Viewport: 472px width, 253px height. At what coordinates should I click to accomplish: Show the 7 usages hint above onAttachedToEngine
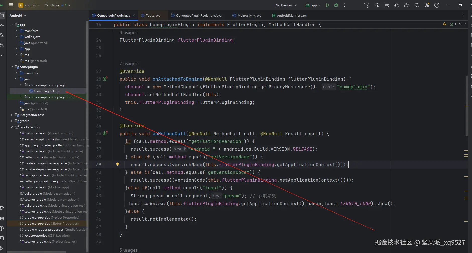pos(128,64)
